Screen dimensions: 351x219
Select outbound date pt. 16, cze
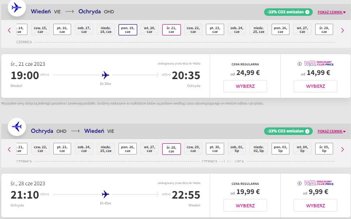(62, 30)
